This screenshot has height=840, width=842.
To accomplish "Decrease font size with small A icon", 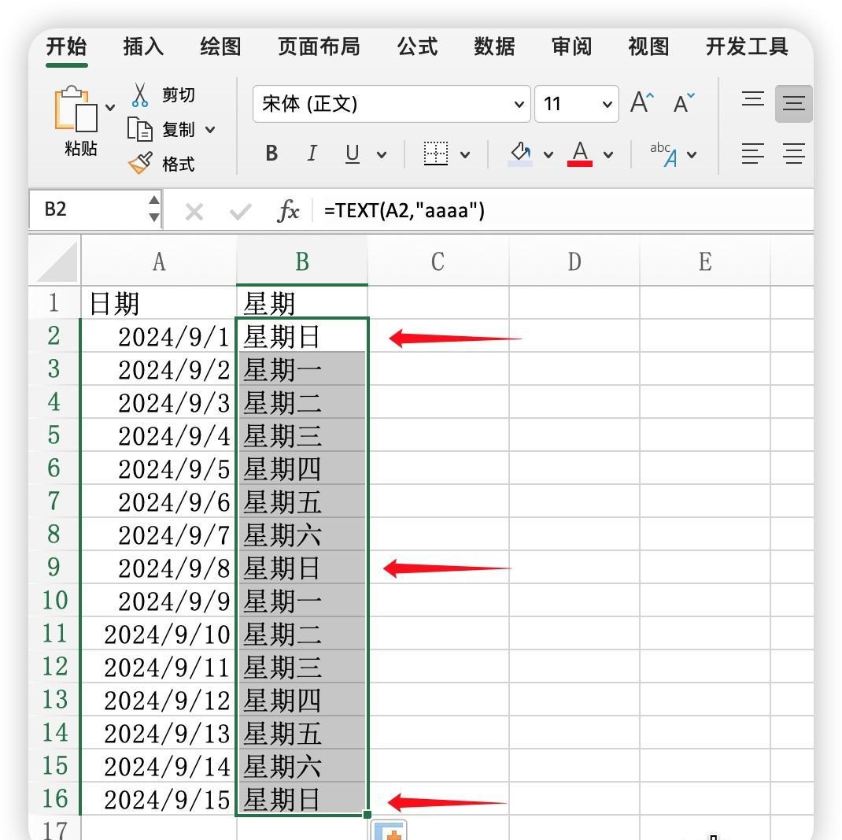I will pyautogui.click(x=684, y=102).
